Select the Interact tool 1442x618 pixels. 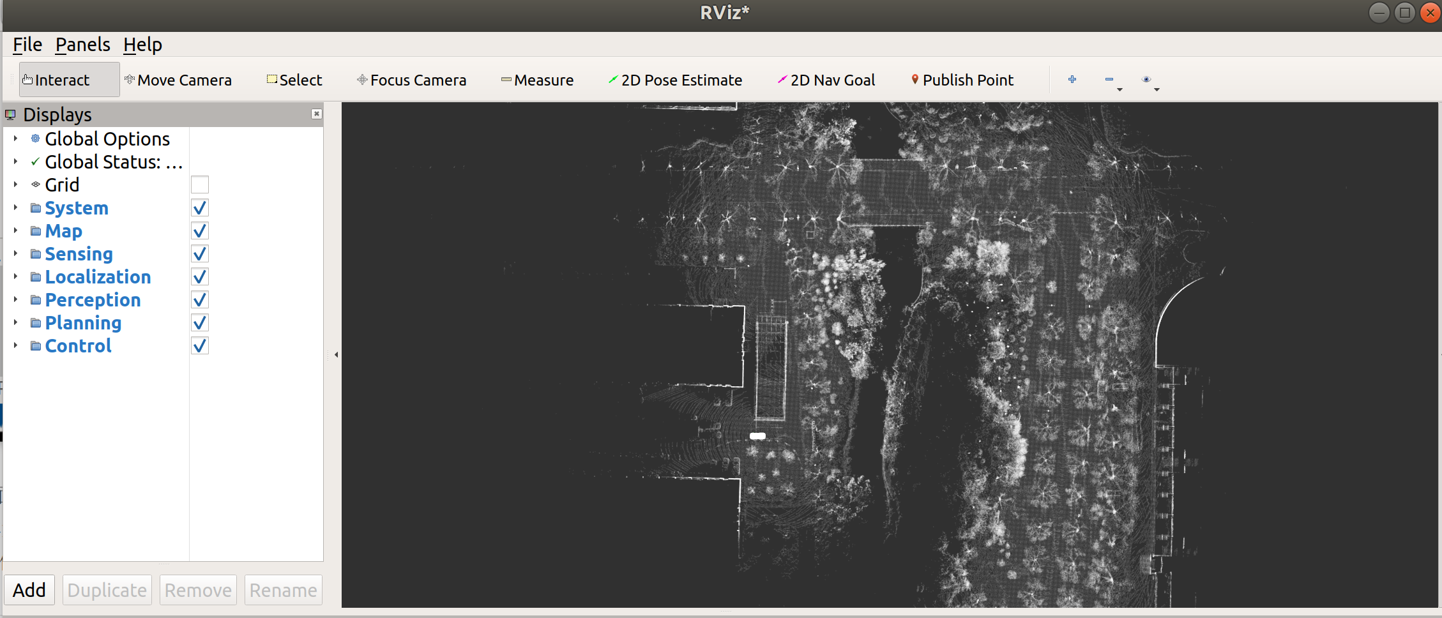tap(69, 80)
